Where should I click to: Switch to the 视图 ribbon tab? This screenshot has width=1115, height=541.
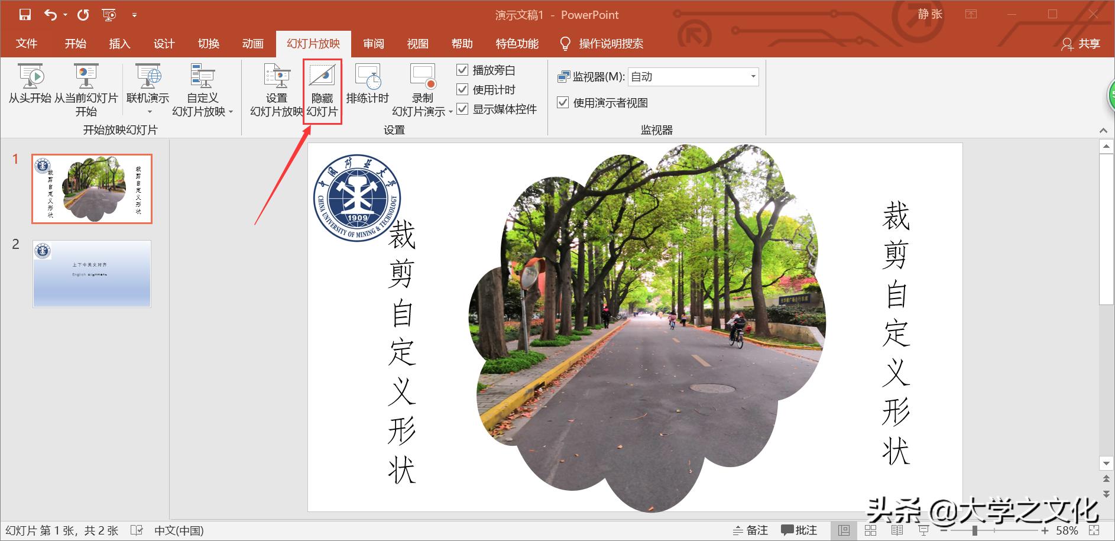[x=417, y=43]
